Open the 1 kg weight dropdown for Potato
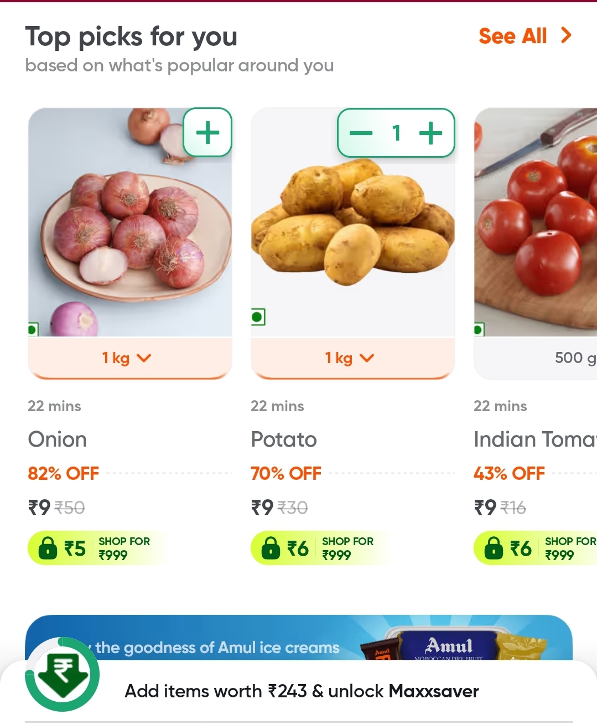This screenshot has width=597, height=725. click(353, 358)
